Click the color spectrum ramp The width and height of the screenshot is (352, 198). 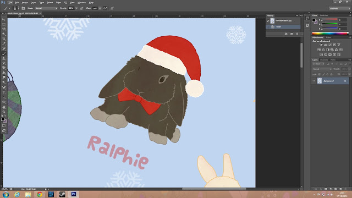click(331, 33)
